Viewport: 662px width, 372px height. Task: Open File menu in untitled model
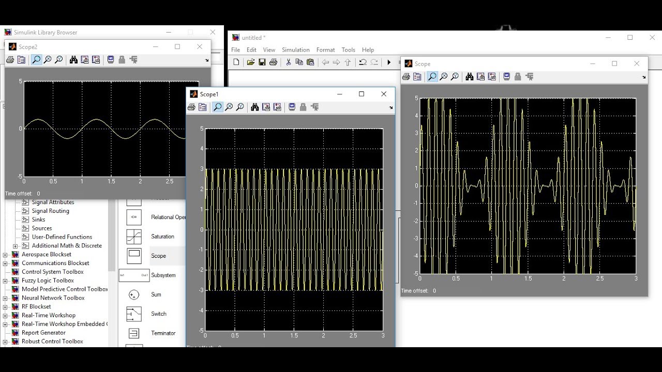click(236, 50)
